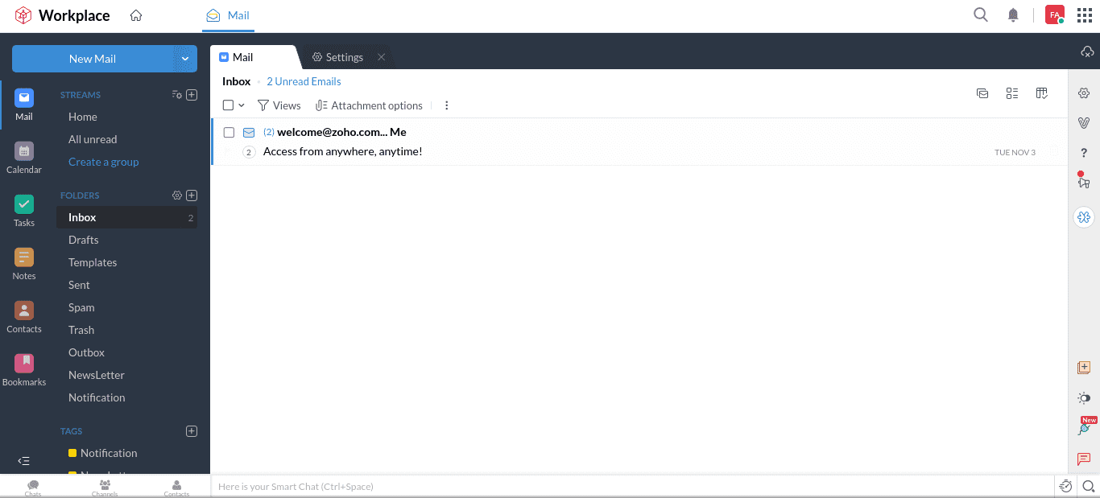Toggle night mode from the right sidebar

pos(1083,397)
